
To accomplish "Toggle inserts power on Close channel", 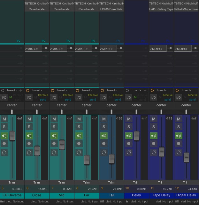I will pos(27,90).
